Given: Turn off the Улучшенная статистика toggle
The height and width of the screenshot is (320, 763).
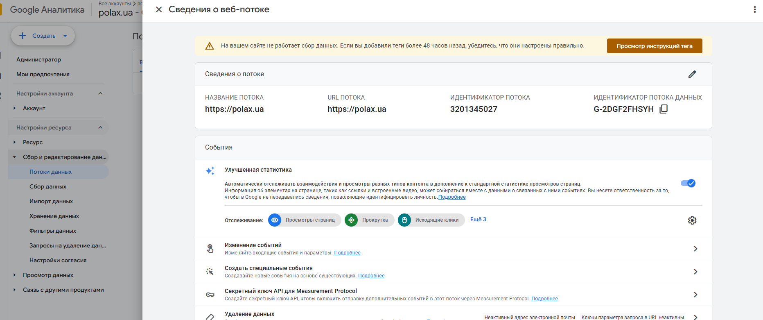Looking at the screenshot, I should [688, 183].
